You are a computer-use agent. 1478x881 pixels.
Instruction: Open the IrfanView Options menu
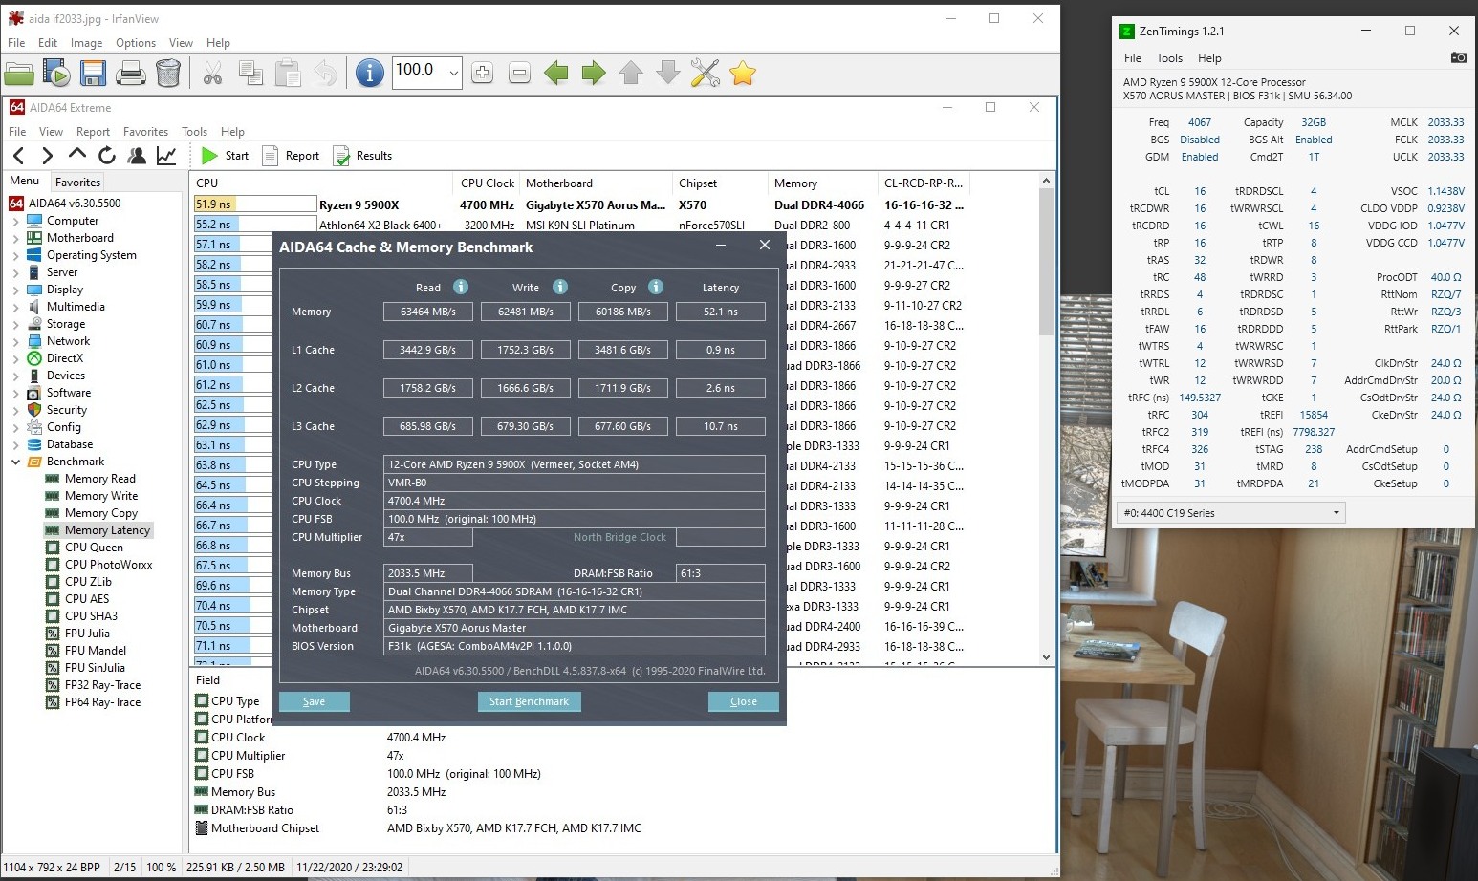coord(136,43)
